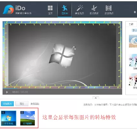Click the 添加图片 button

coord(7,104)
